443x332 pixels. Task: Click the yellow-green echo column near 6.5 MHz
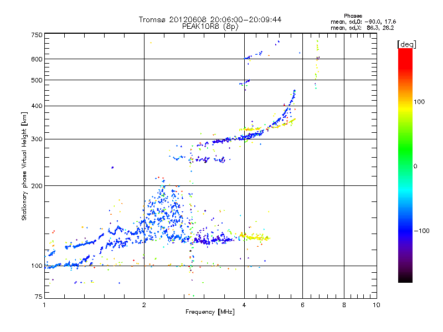point(317,64)
